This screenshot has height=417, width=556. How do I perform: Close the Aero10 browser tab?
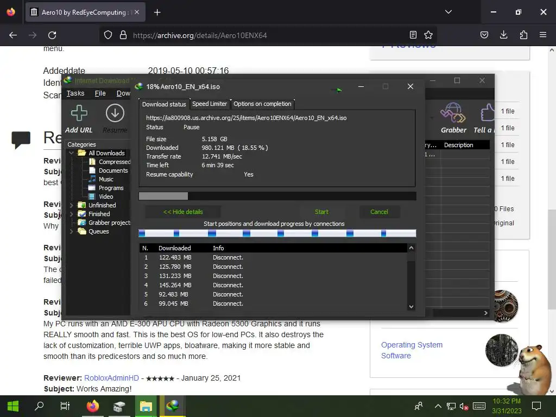[137, 12]
